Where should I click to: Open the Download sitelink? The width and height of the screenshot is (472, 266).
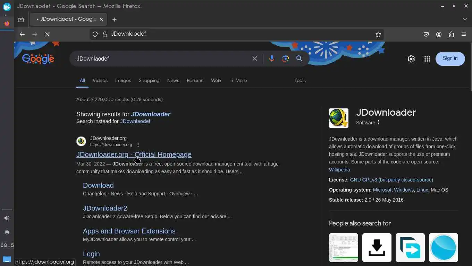pyautogui.click(x=98, y=185)
